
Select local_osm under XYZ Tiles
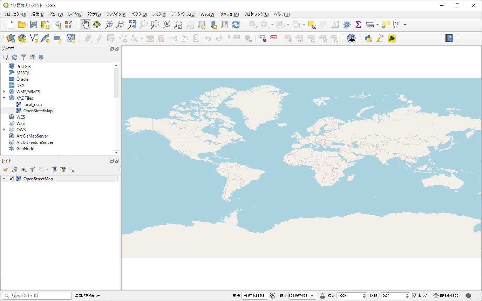click(x=33, y=105)
